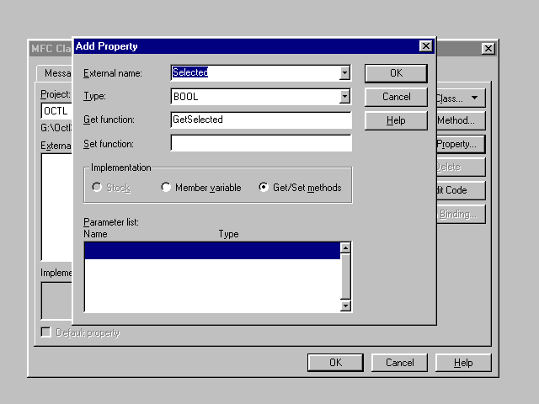Image resolution: width=539 pixels, height=404 pixels.
Task: Select the Member variable radio option
Action: click(166, 188)
